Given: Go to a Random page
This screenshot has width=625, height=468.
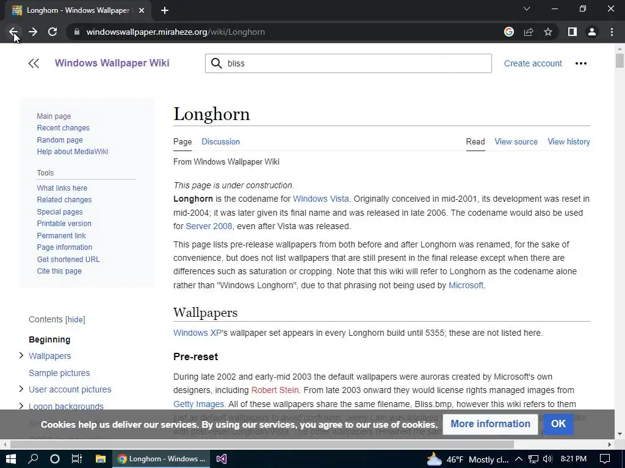Looking at the screenshot, I should tap(60, 140).
